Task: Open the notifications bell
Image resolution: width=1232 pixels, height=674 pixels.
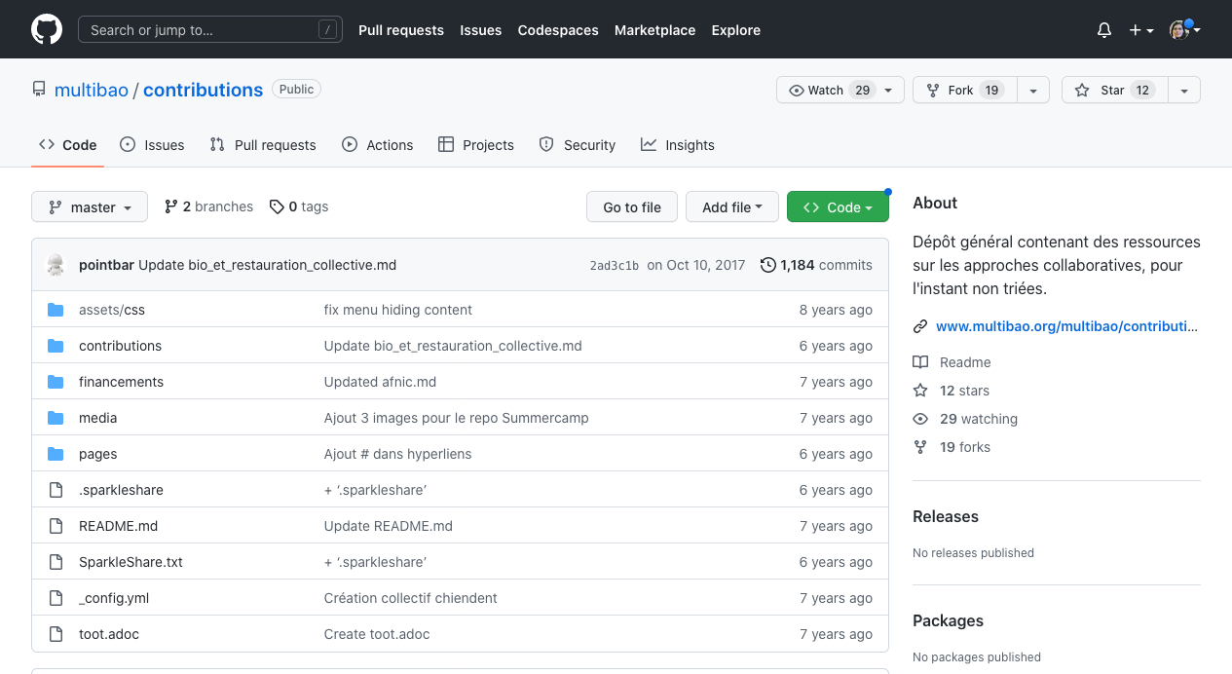Action: pyautogui.click(x=1104, y=30)
